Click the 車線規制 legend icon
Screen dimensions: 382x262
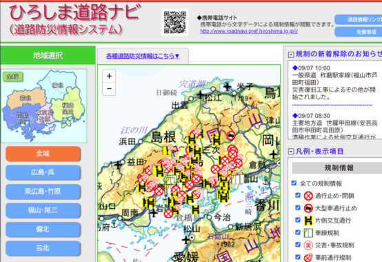point(308,233)
